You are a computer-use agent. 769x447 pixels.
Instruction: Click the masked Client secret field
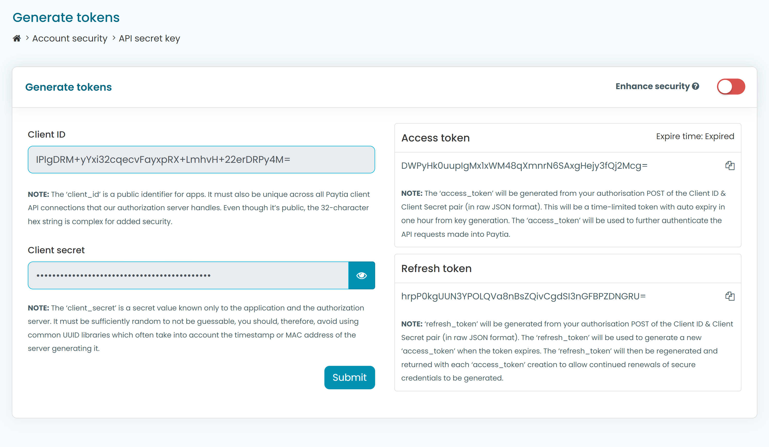[x=188, y=275]
